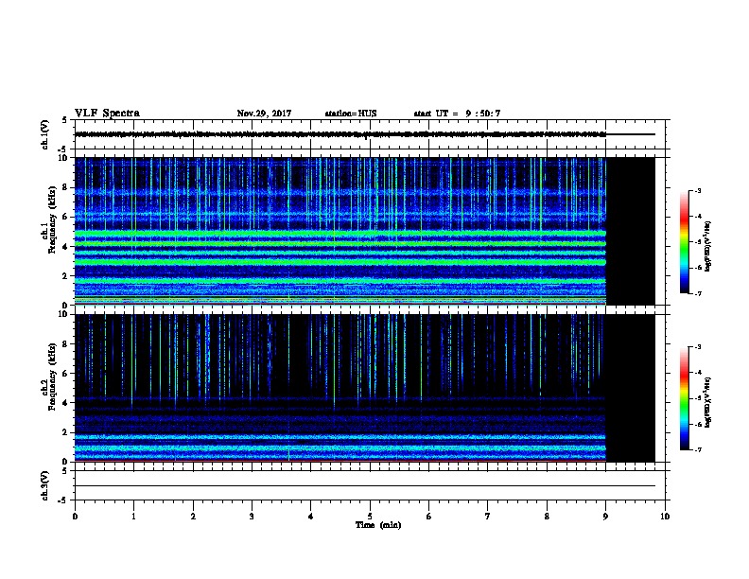Click the "ch.1(V)" waveform axis label
This screenshot has height=579, width=749.
click(x=44, y=134)
